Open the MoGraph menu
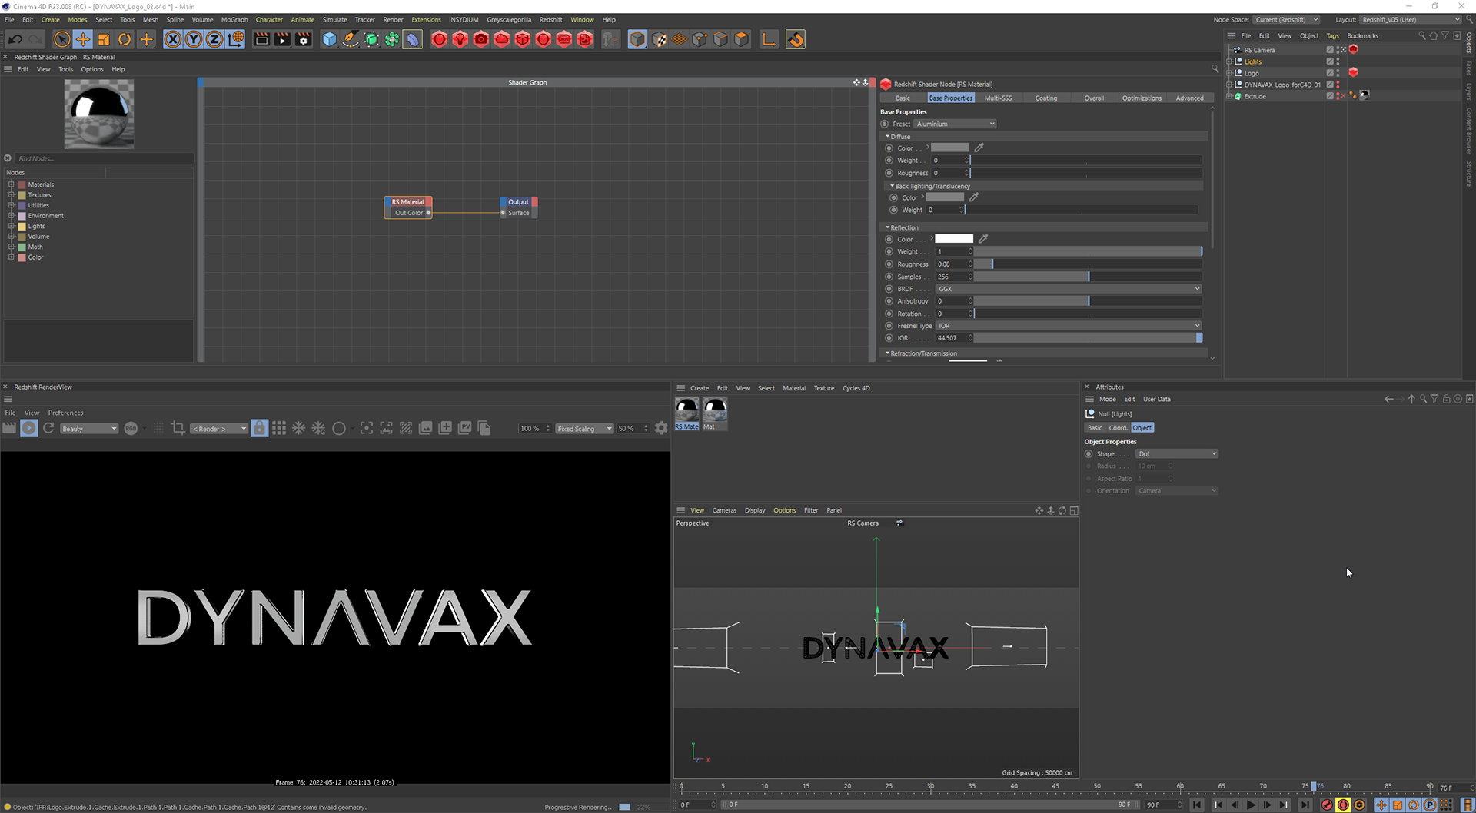 click(x=234, y=19)
